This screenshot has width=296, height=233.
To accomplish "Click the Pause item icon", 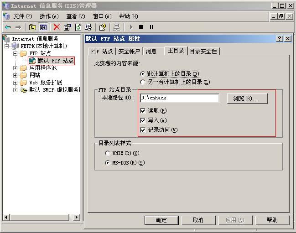I will (151, 27).
